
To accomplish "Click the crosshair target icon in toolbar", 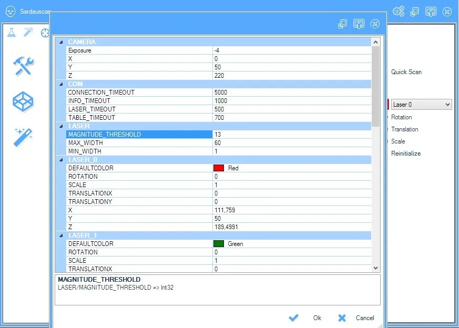I will [x=45, y=33].
